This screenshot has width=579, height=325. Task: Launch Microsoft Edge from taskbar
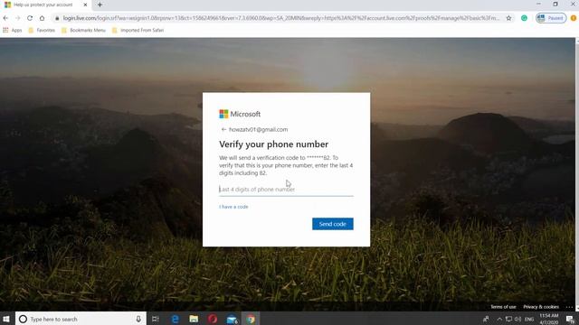pos(175,319)
